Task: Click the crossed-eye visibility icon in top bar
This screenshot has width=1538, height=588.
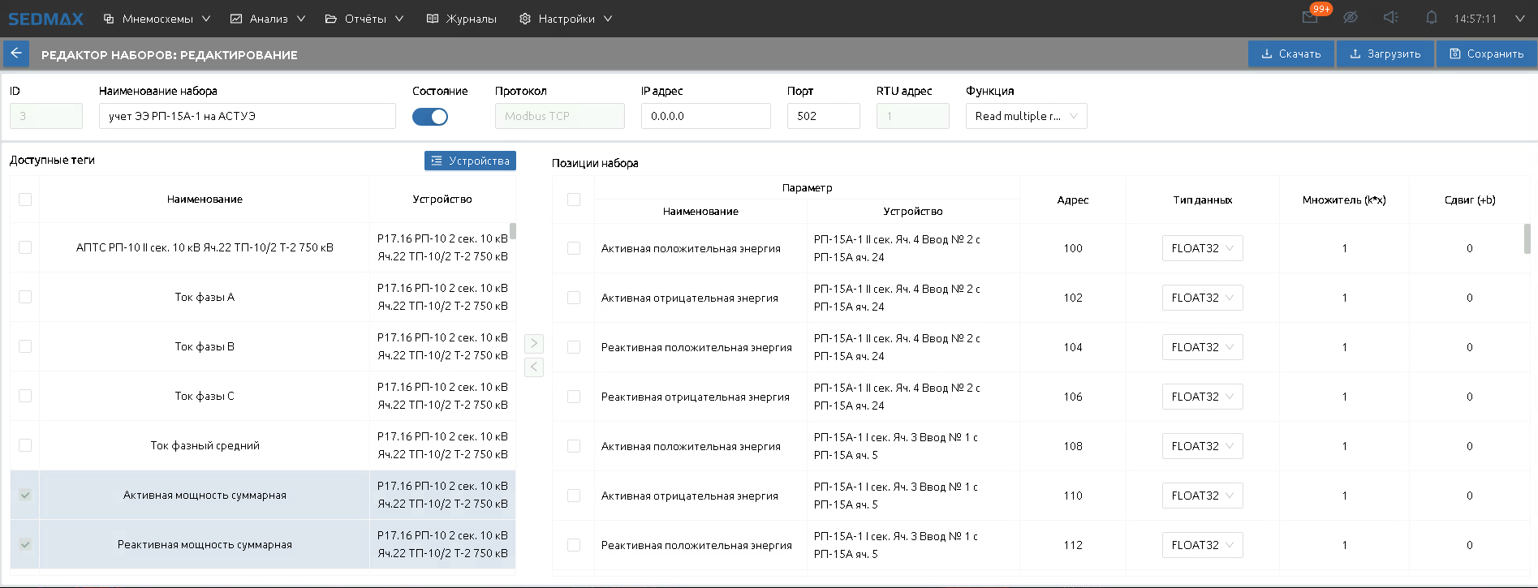Action: pos(1351,18)
